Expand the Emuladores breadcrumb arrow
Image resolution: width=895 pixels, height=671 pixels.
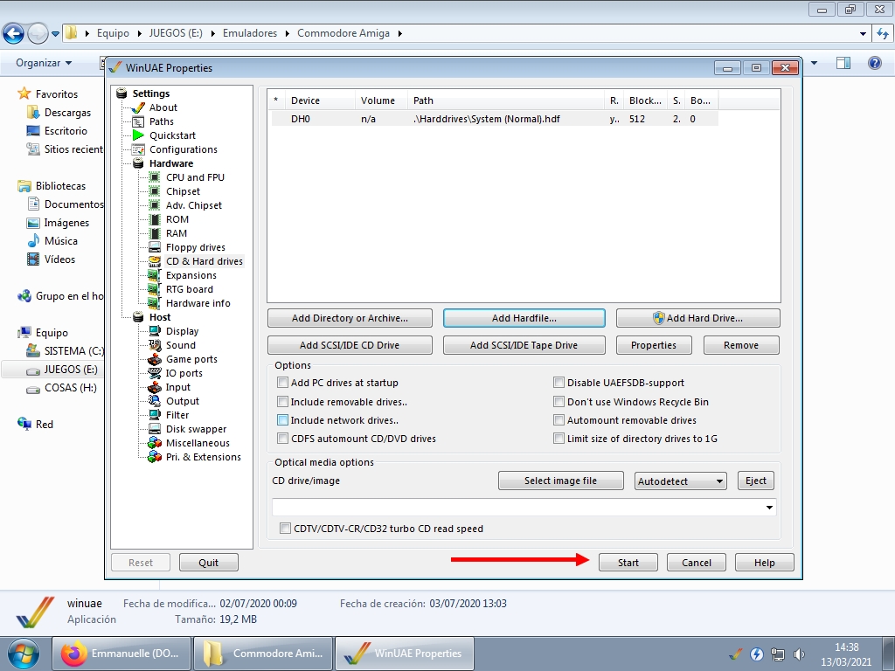pos(287,34)
